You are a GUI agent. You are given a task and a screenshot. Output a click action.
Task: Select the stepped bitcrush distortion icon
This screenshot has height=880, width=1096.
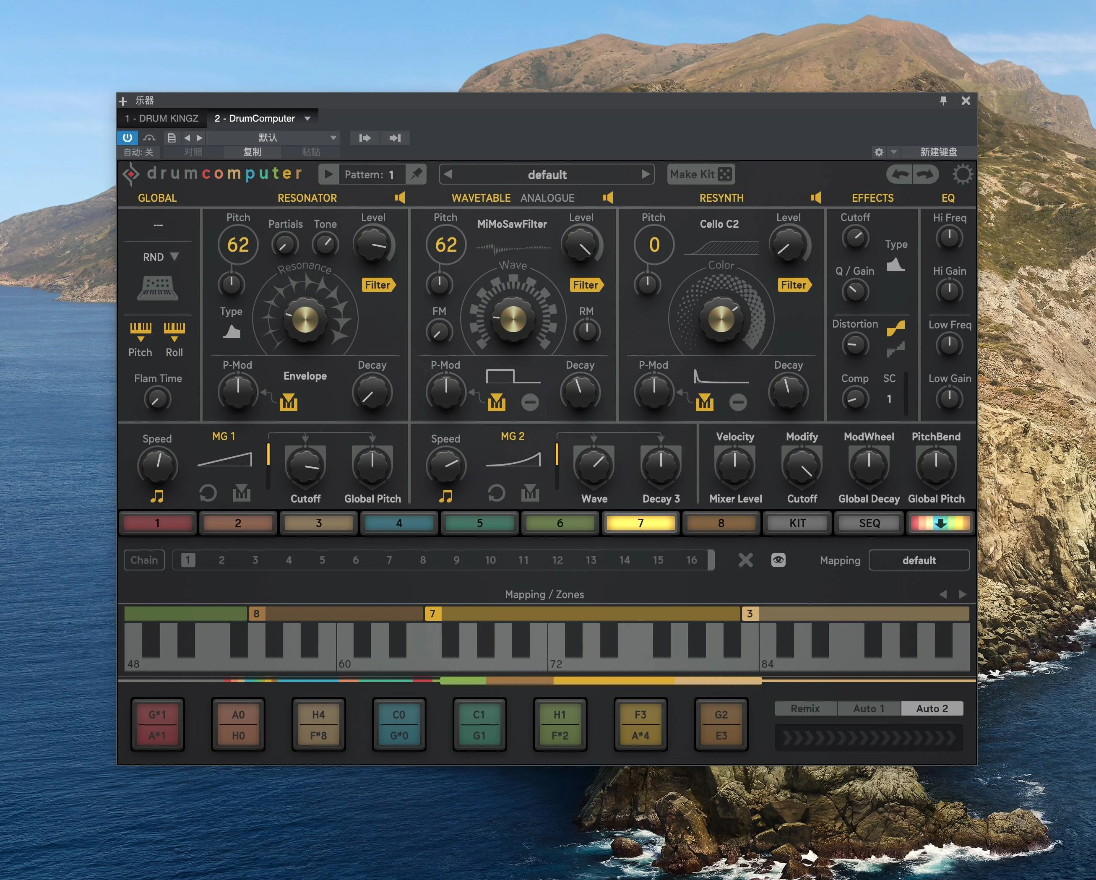pyautogui.click(x=896, y=349)
